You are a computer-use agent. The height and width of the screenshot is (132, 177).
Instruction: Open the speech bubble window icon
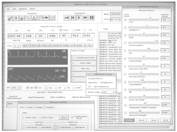click(x=40, y=18)
